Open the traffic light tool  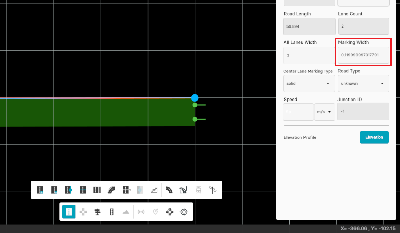pyautogui.click(x=111, y=212)
